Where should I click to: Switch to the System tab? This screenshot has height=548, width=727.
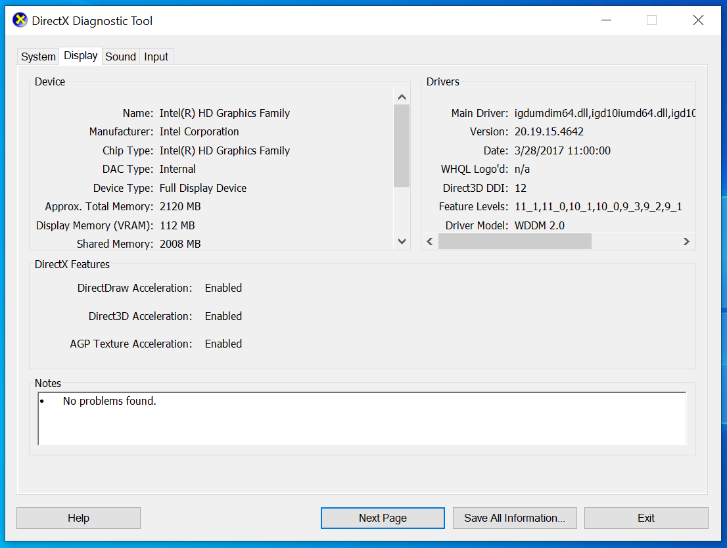(x=38, y=57)
